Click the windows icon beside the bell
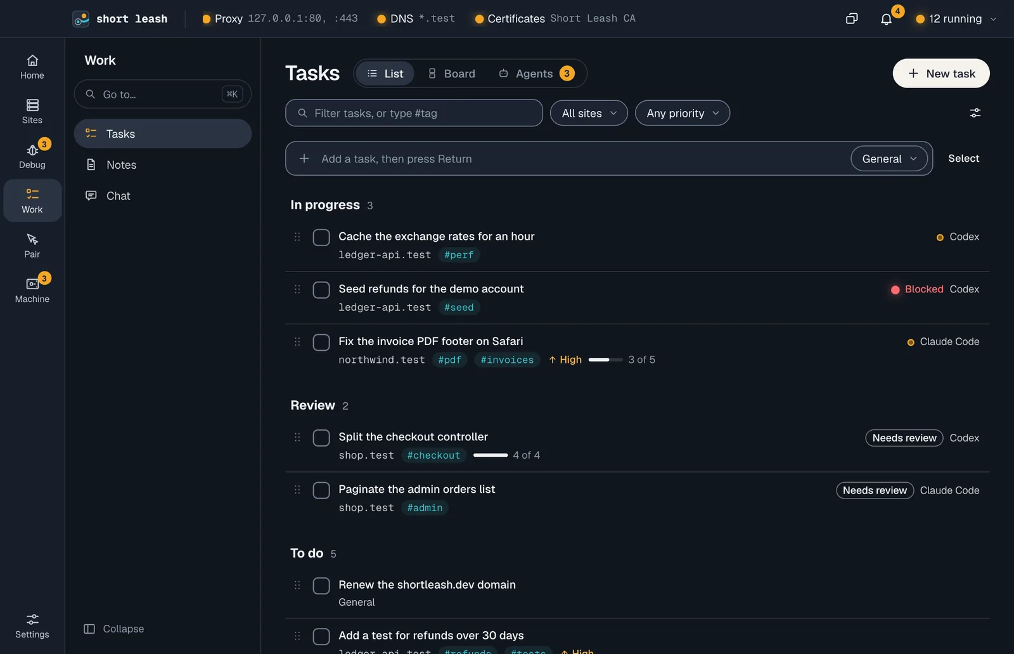 [852, 19]
